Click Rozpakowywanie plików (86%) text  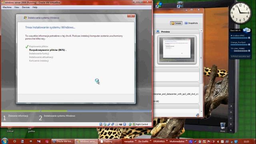(x=48, y=50)
